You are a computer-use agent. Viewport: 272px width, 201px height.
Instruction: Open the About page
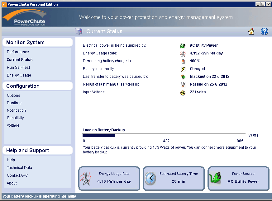pos(12,183)
